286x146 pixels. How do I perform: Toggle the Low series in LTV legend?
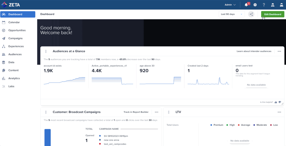click(x=274, y=125)
